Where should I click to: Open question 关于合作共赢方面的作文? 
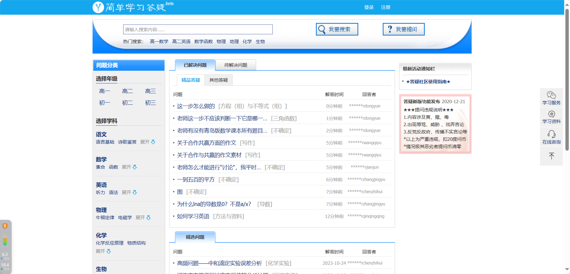207,143
